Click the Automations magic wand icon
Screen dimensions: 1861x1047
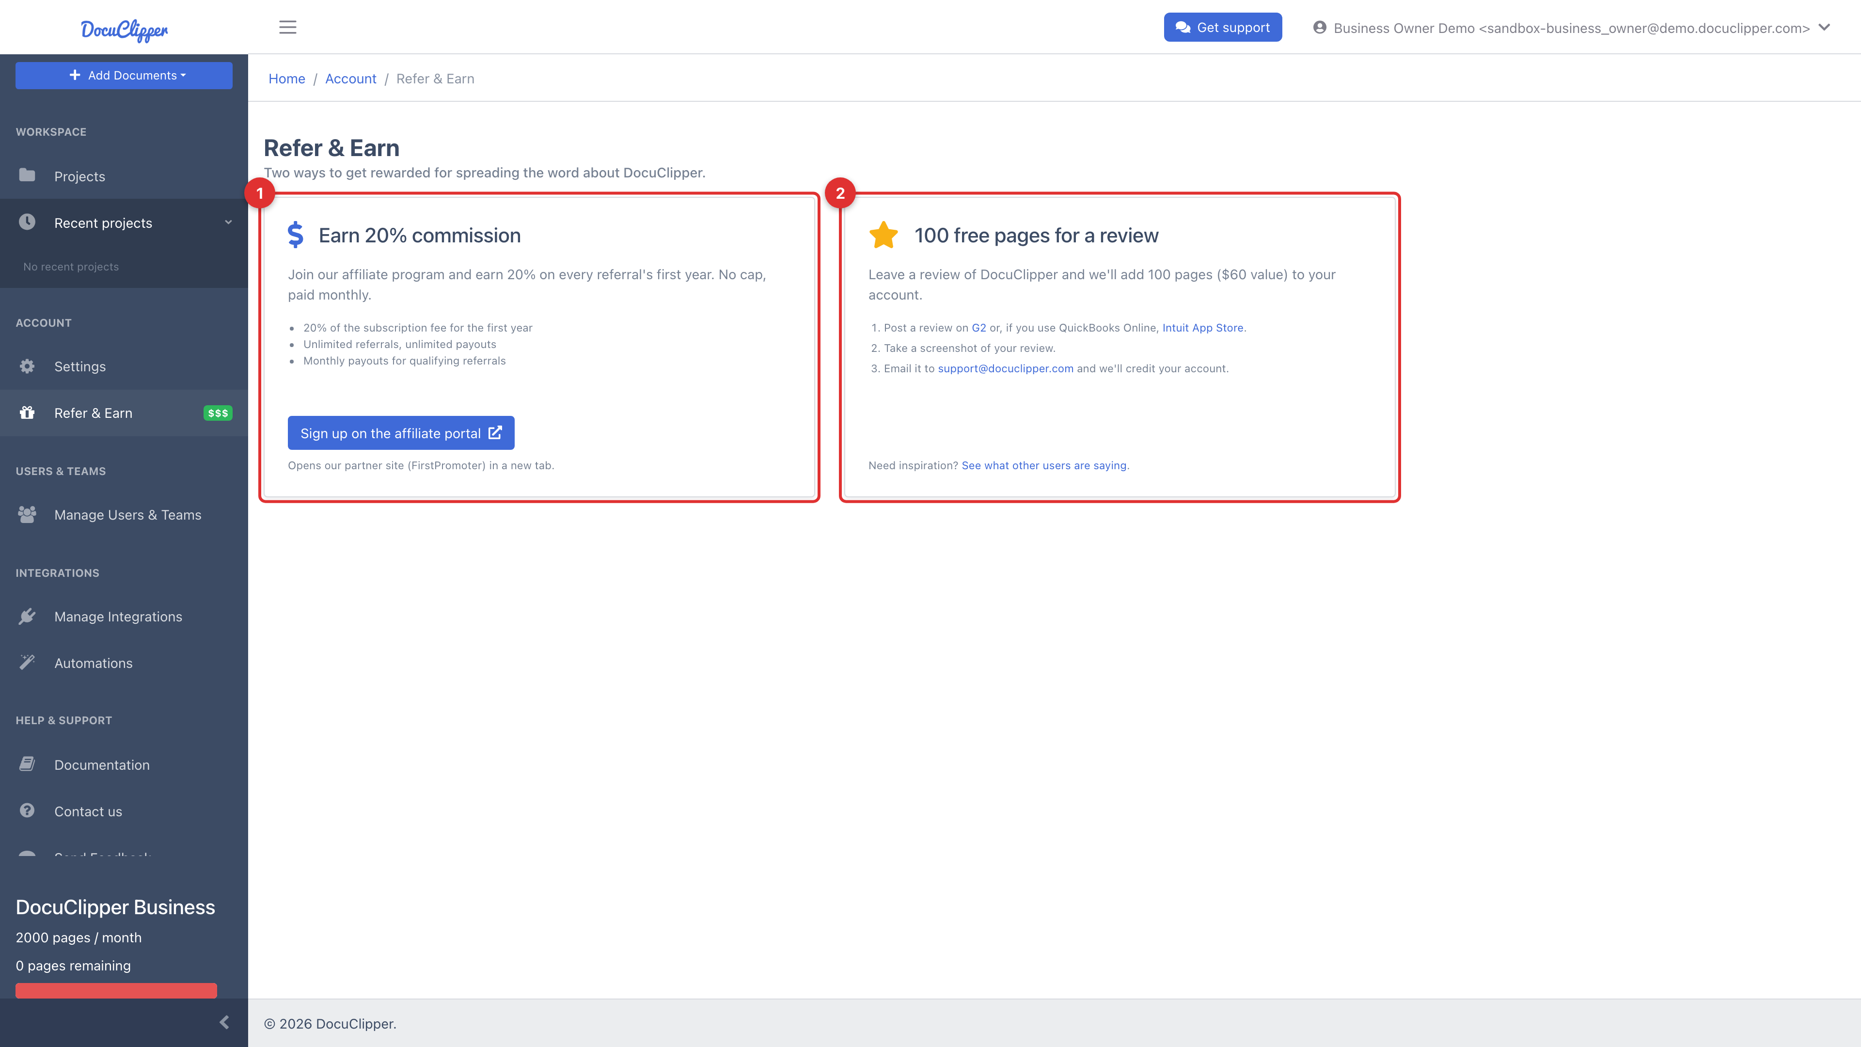click(27, 663)
